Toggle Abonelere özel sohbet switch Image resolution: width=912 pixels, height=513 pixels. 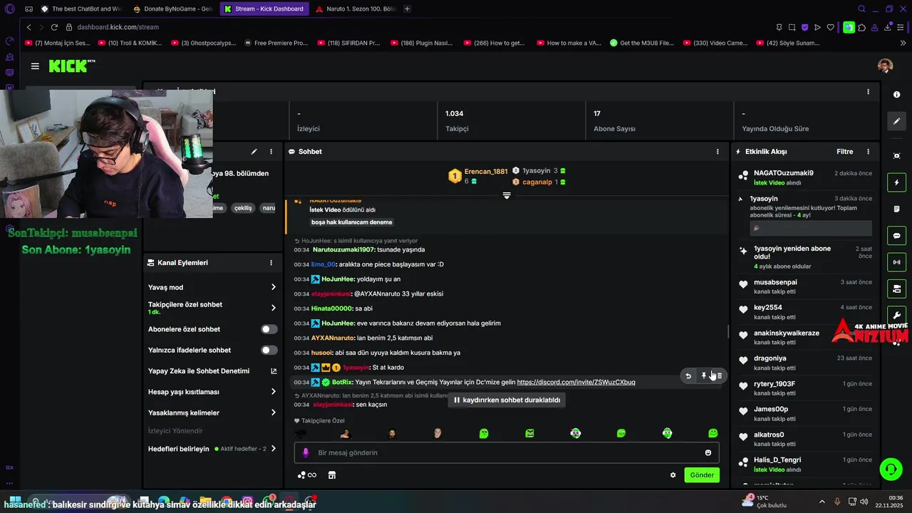(269, 329)
